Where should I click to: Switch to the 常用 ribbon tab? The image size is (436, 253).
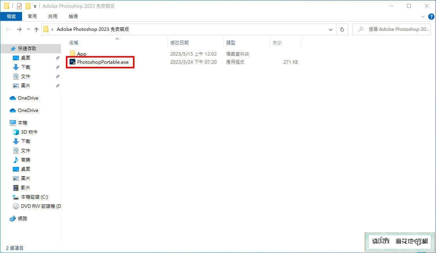coord(32,16)
